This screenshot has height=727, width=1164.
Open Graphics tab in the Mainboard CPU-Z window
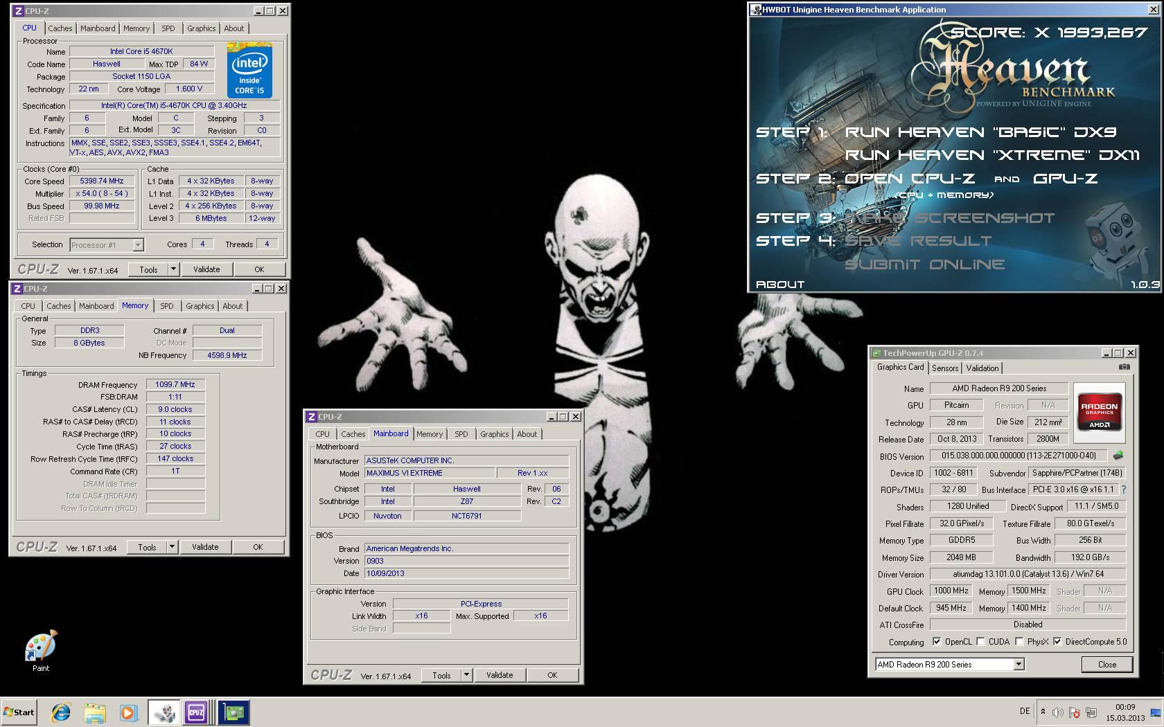[495, 434]
